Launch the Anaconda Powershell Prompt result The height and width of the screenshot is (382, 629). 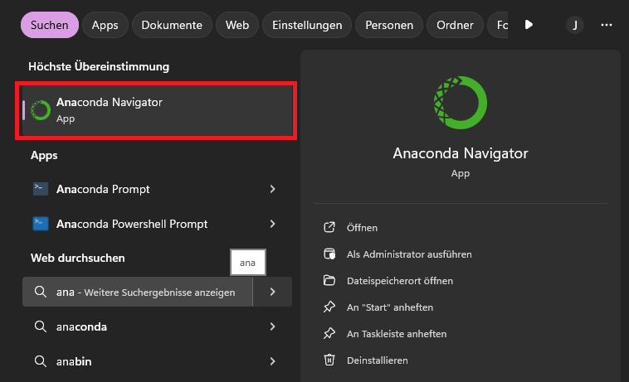158,224
